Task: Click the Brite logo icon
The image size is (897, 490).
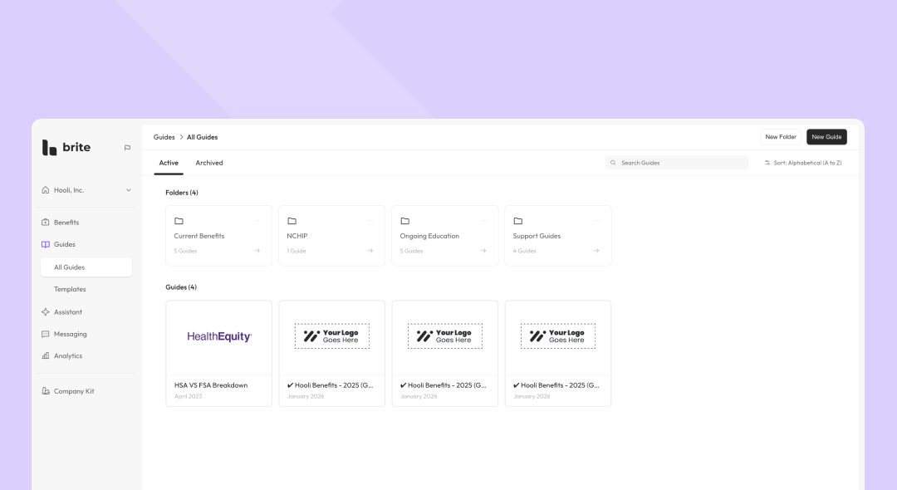Action: click(49, 148)
